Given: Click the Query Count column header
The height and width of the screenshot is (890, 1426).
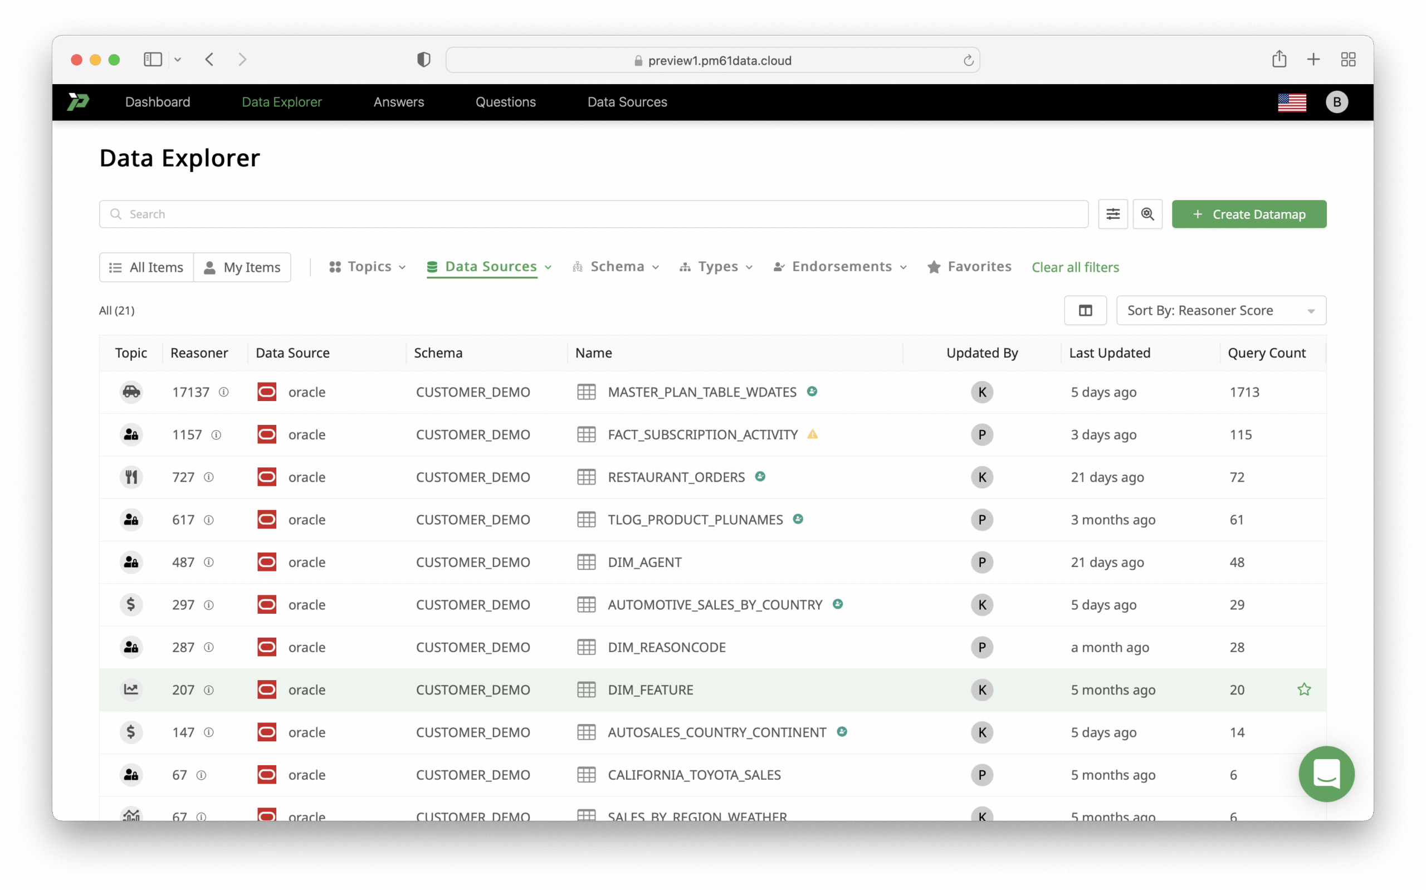Looking at the screenshot, I should pos(1266,353).
